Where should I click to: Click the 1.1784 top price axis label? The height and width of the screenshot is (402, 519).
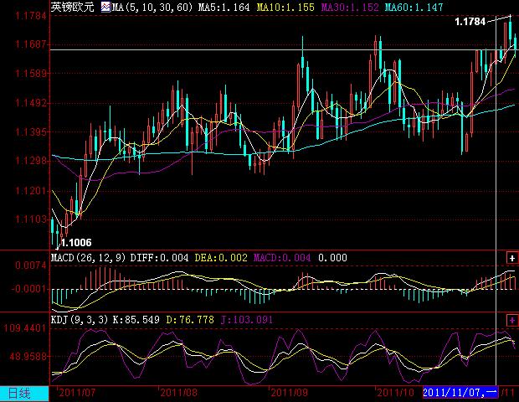pos(31,15)
